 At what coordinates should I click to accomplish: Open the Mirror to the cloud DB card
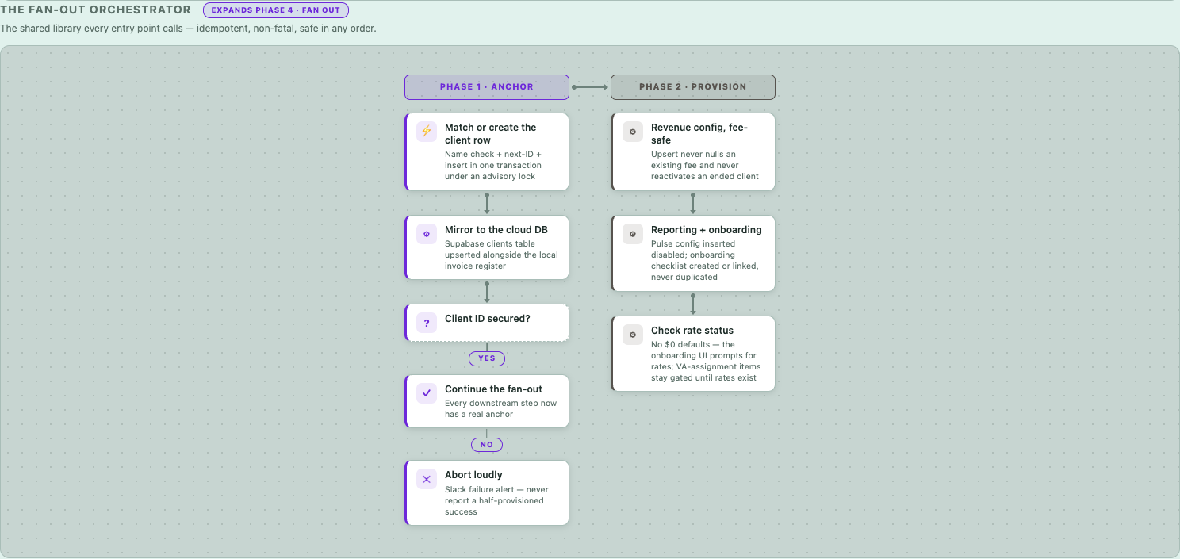click(487, 247)
